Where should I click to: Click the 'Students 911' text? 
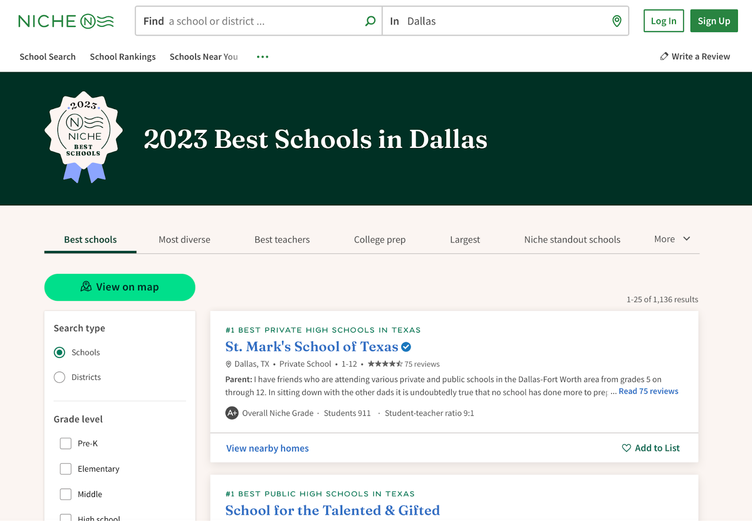tap(347, 413)
